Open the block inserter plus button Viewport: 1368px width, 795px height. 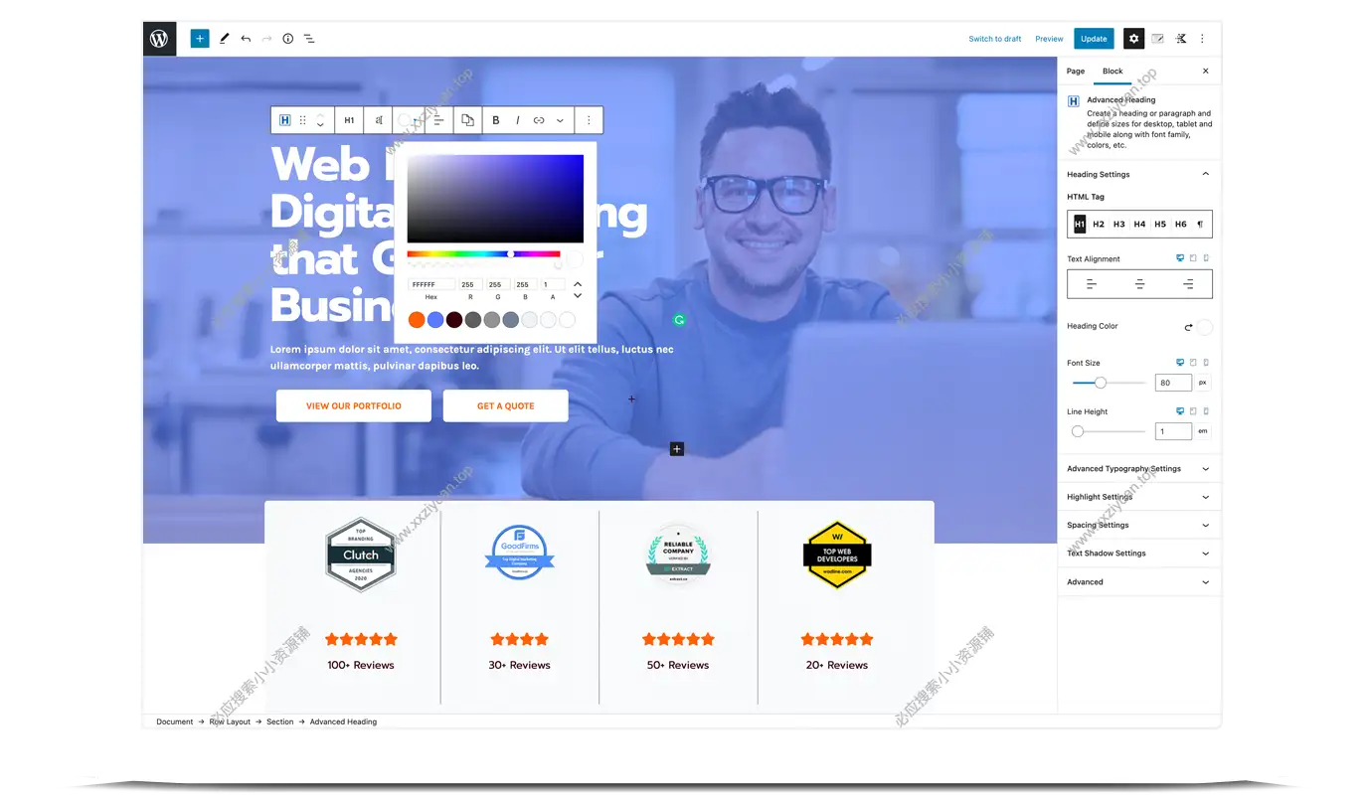coord(200,39)
